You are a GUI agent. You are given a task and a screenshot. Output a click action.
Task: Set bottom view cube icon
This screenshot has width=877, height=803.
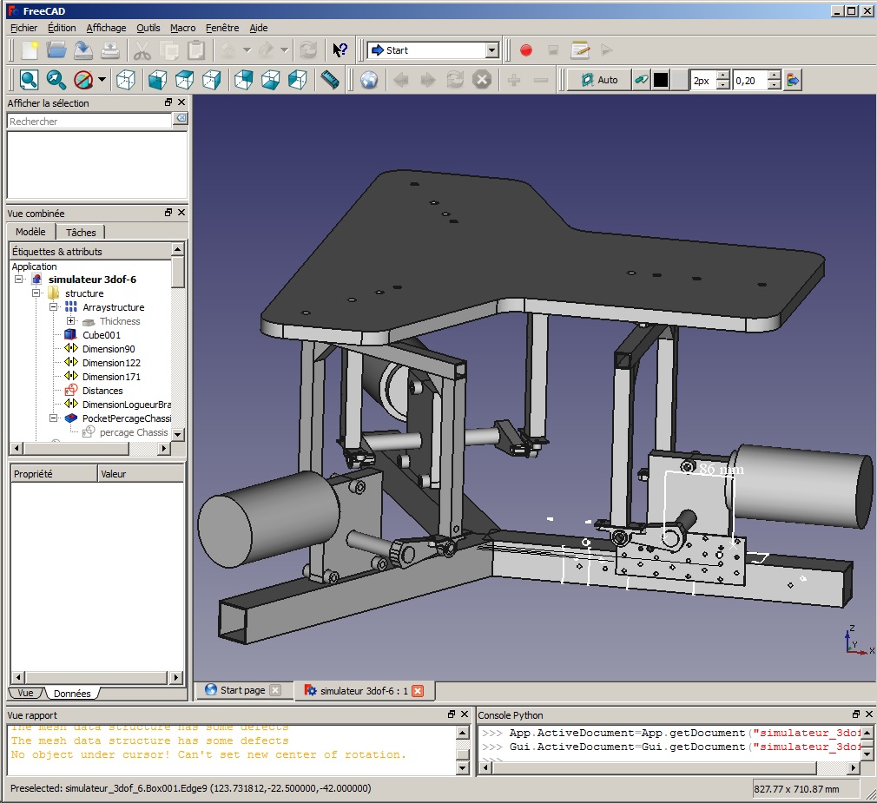[271, 80]
